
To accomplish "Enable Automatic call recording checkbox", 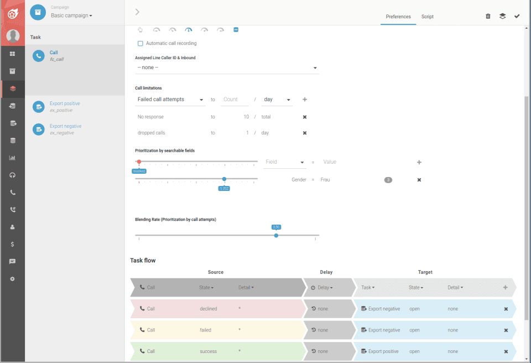I will [x=140, y=43].
